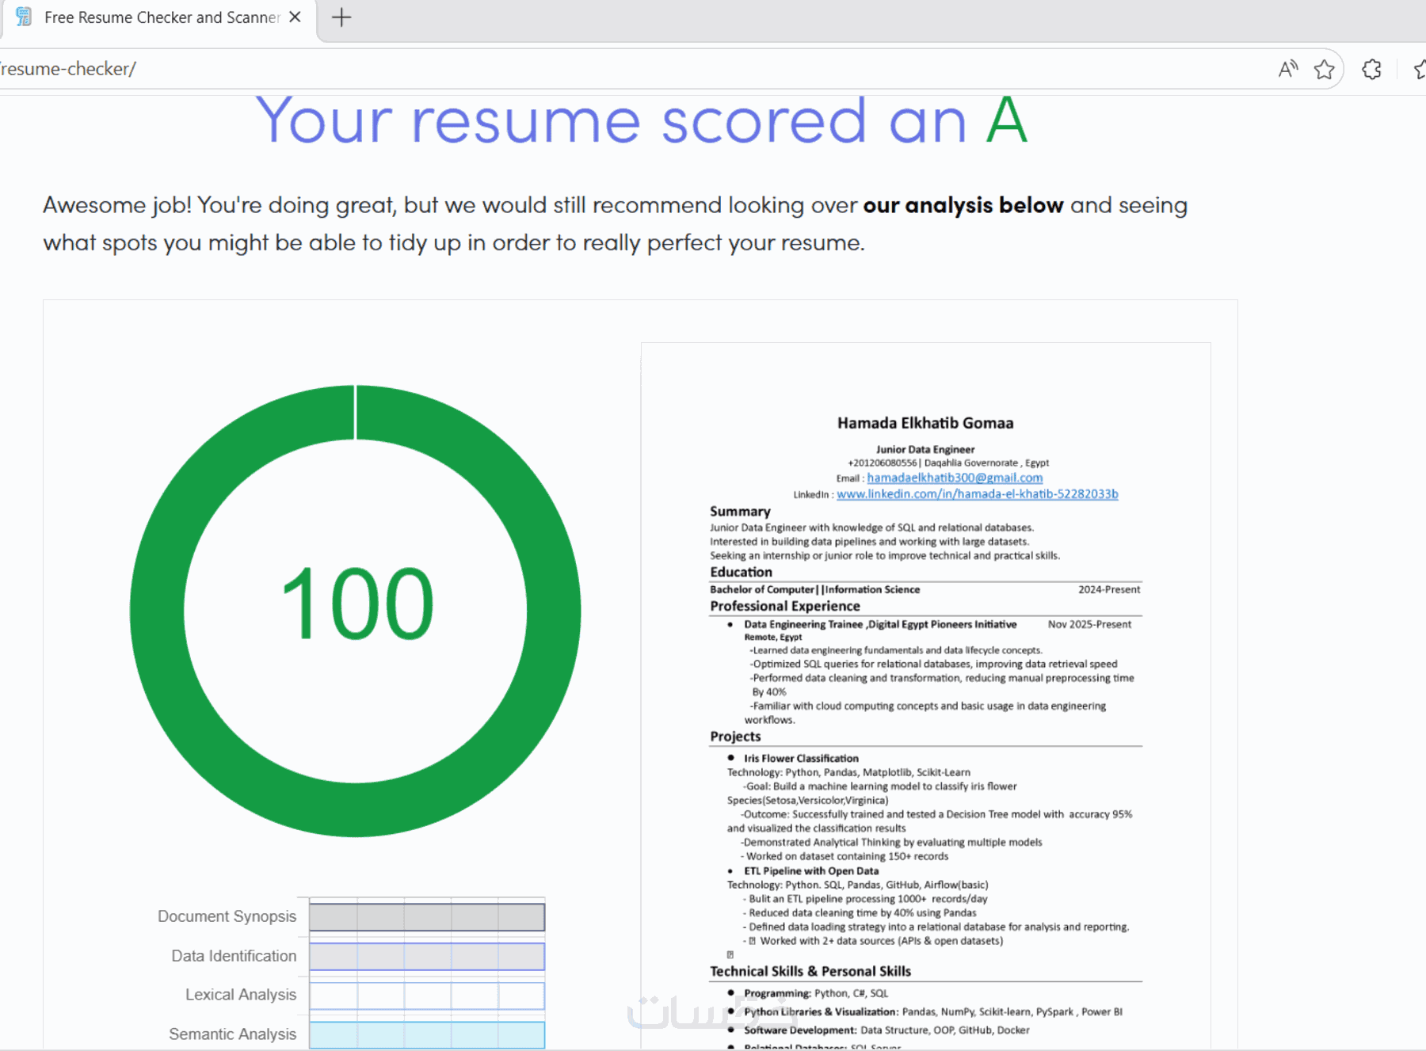Screen dimensions: 1426x1051
Task: Add page to favorites with star icon
Action: click(x=1325, y=70)
